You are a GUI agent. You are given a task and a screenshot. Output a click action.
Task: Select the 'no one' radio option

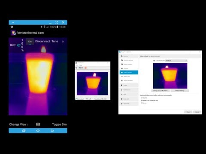coord(142,103)
